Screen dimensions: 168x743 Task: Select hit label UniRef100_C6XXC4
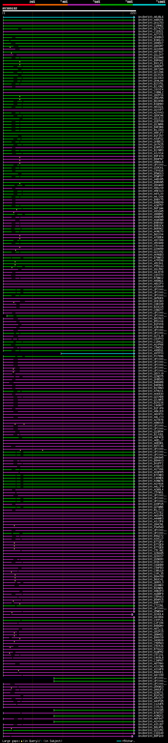pyautogui.click(x=150, y=89)
